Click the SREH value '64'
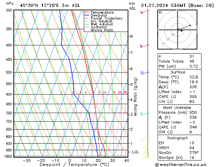Image resolution: width=217 pixels, height=167 pixels. (x=192, y=148)
